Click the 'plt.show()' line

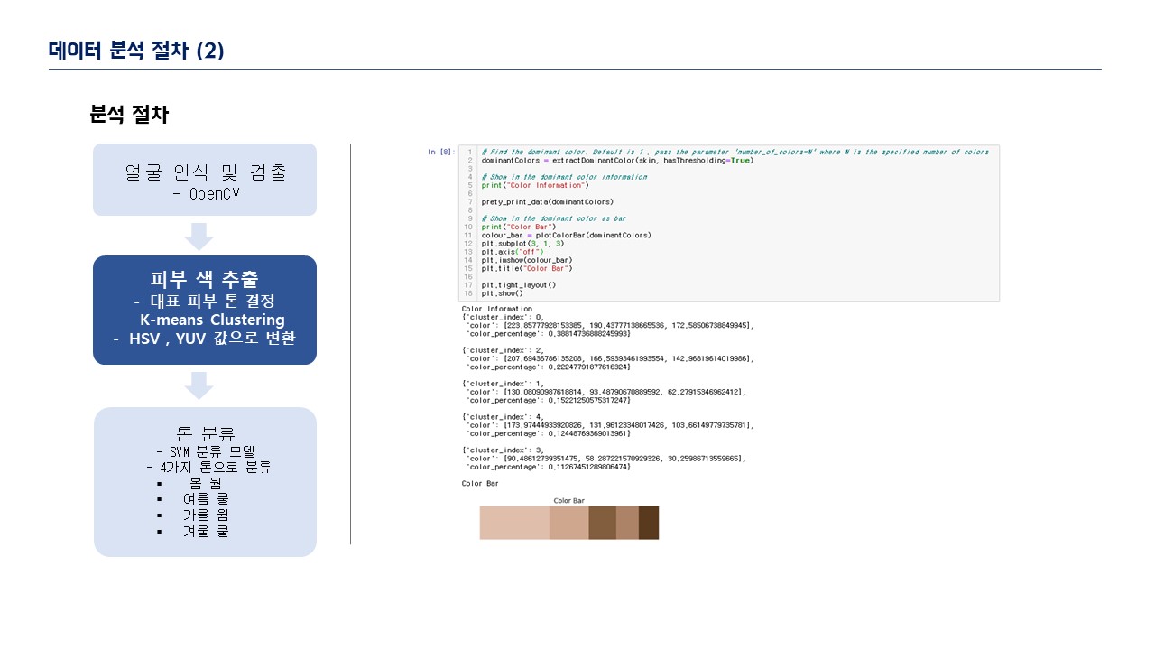(502, 293)
